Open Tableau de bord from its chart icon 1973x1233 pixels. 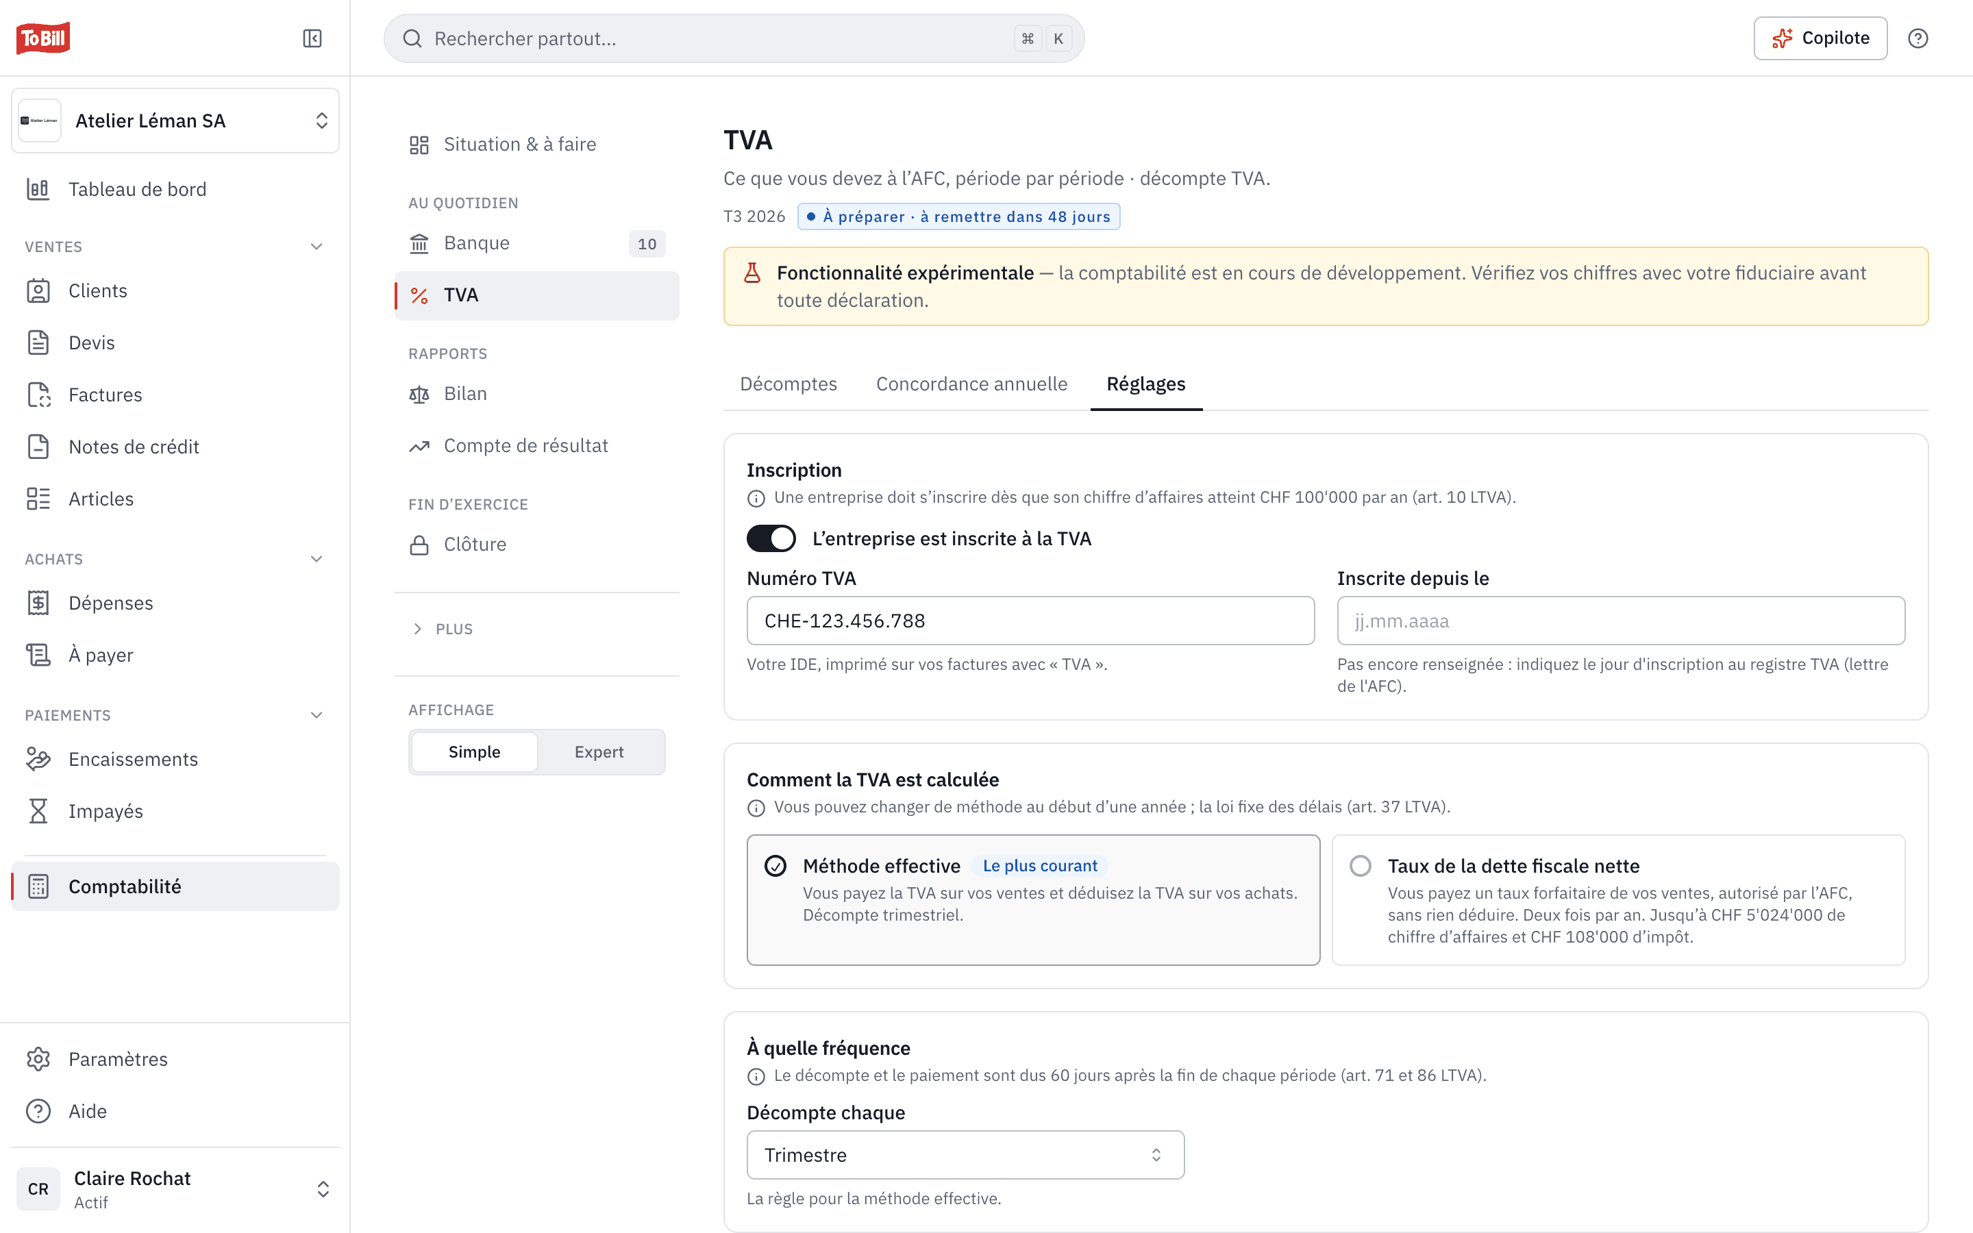coord(38,189)
